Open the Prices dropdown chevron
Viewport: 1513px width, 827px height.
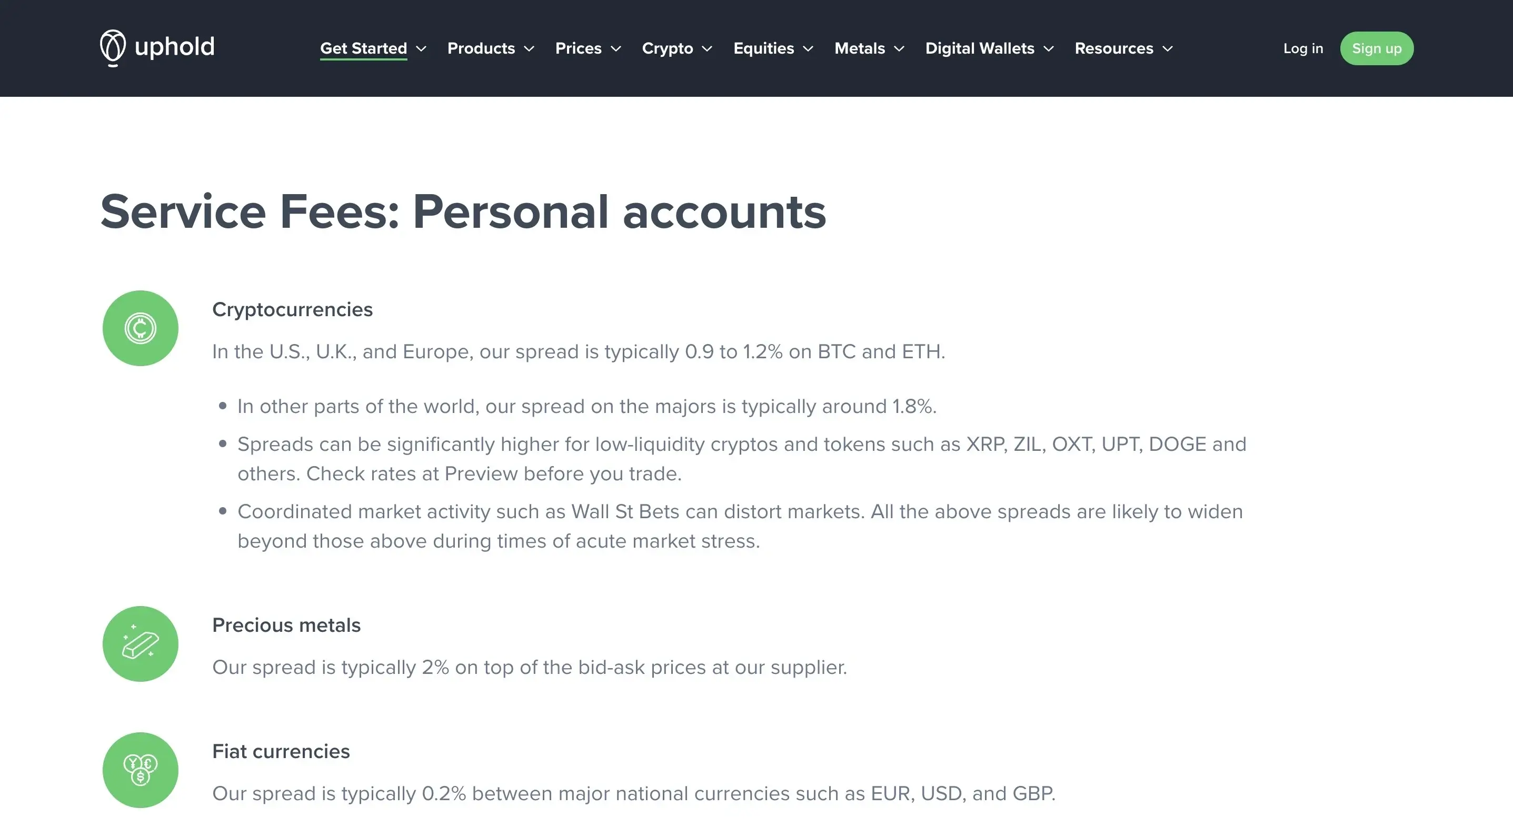pos(616,49)
